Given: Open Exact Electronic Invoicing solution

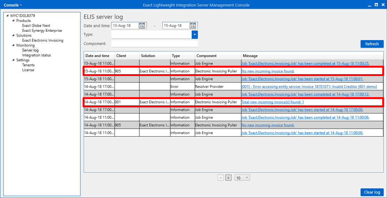Looking at the screenshot, I should [x=43, y=41].
